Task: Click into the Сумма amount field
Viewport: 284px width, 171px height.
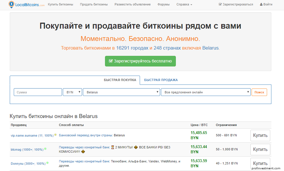Action: (x=38, y=92)
